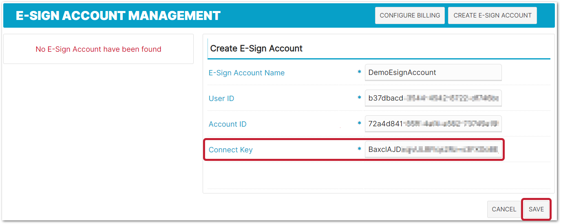Click the Connect Key label
The image size is (561, 224).
click(231, 150)
